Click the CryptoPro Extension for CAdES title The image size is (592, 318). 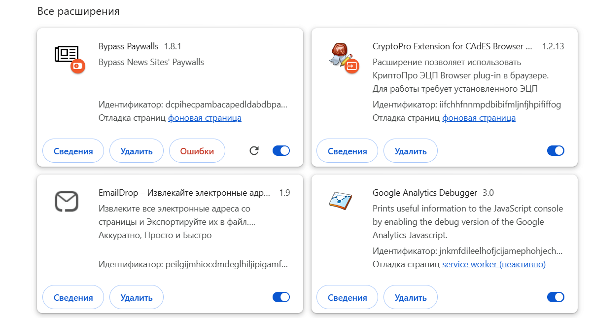[453, 46]
